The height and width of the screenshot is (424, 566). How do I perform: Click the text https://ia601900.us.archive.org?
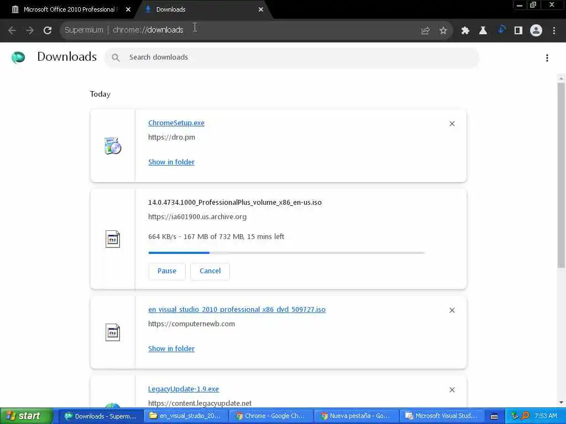point(197,217)
